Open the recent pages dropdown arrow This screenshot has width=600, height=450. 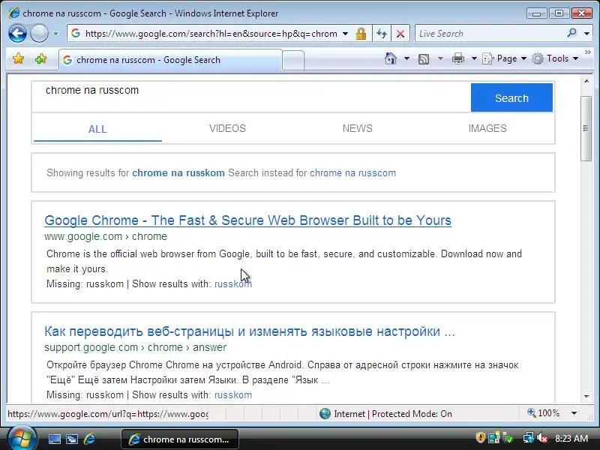(55, 34)
